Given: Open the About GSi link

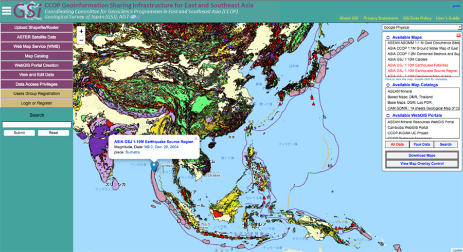Looking at the screenshot, I should 348,18.
